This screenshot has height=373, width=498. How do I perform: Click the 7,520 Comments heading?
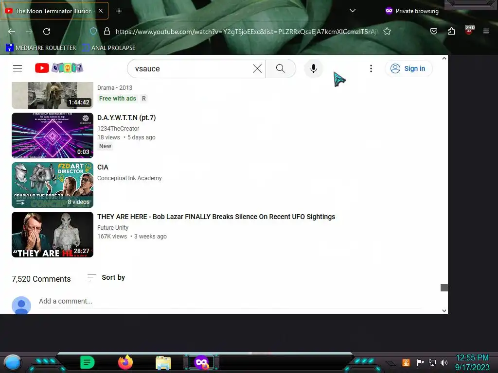41,279
